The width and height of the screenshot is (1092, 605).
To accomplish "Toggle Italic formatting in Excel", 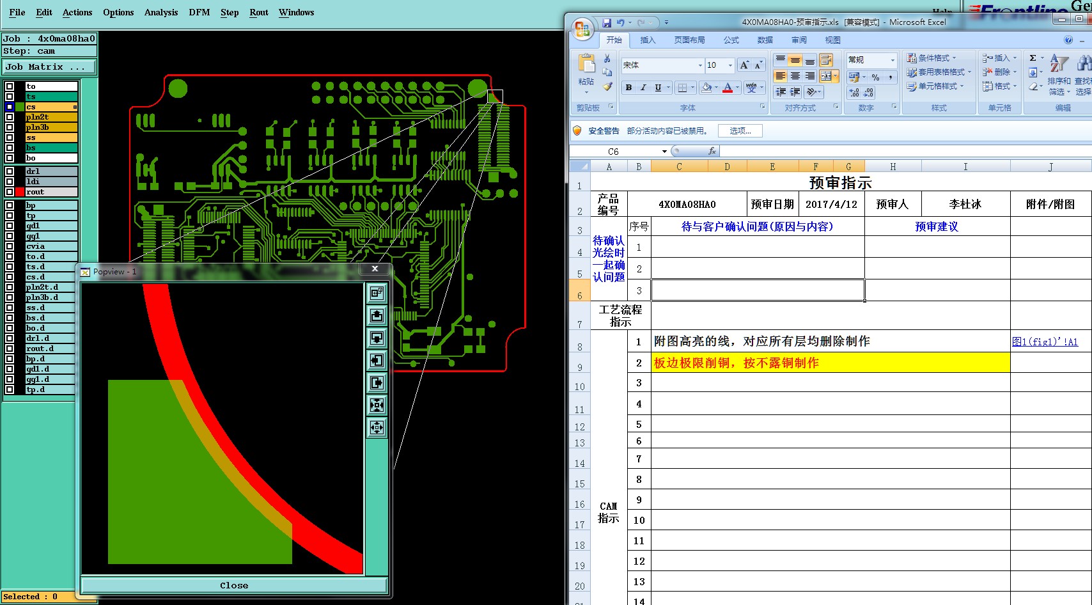I will point(643,88).
